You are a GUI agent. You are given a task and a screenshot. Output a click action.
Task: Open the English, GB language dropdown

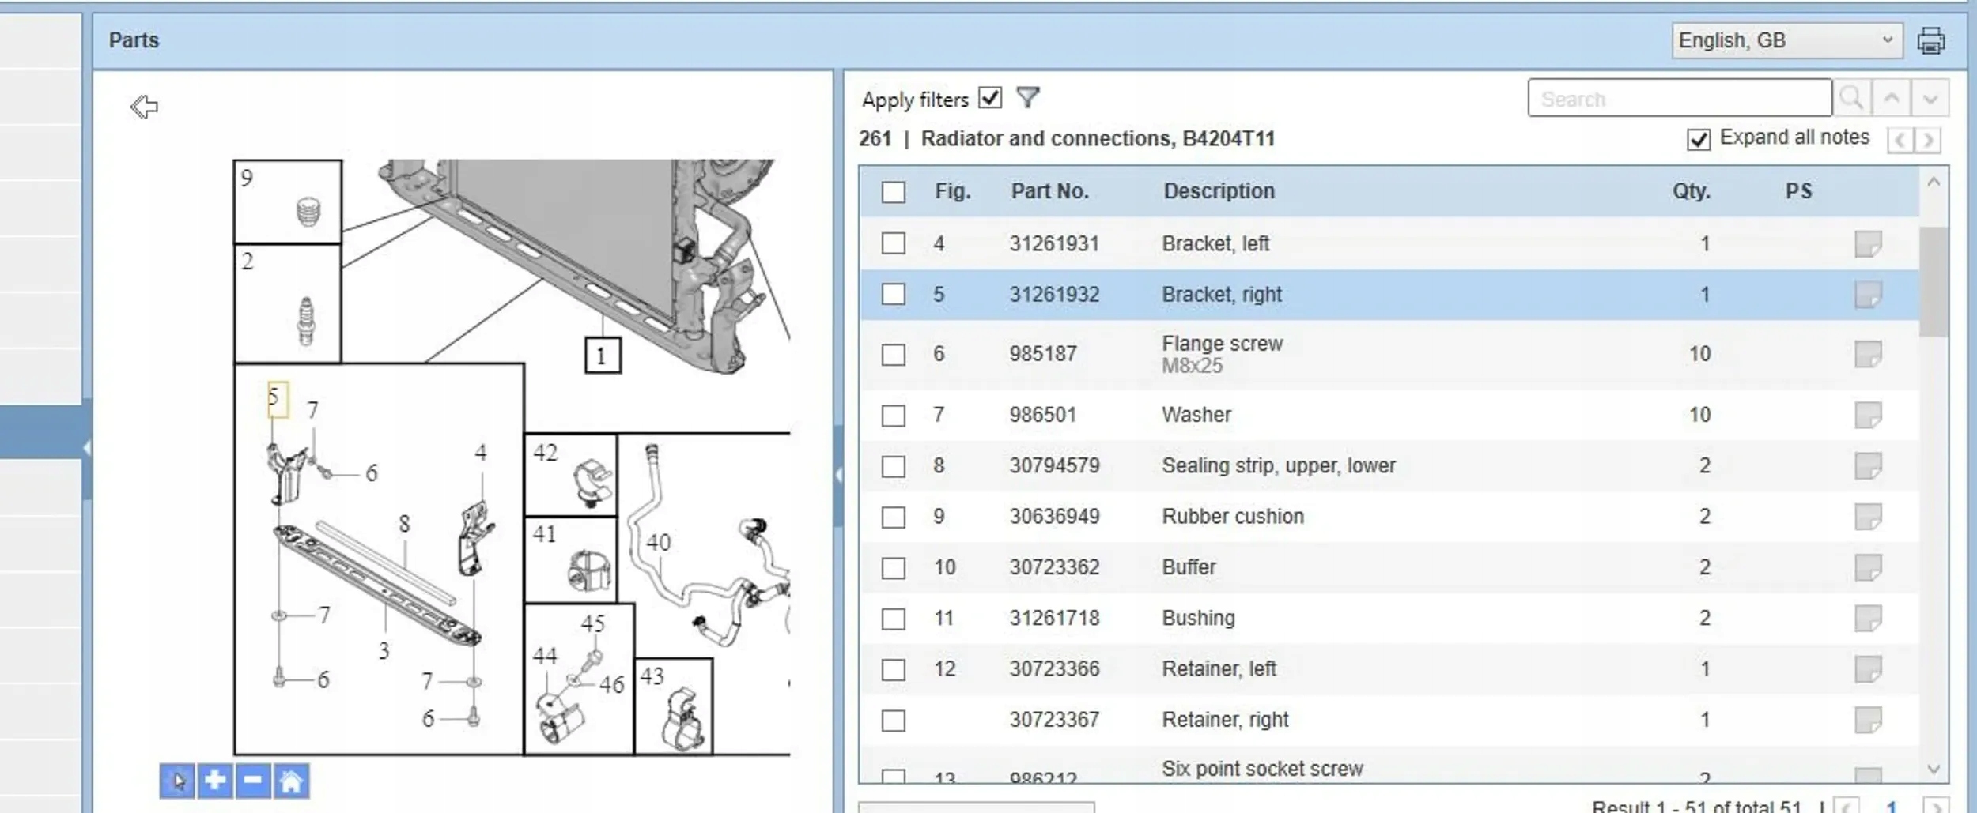point(1786,40)
